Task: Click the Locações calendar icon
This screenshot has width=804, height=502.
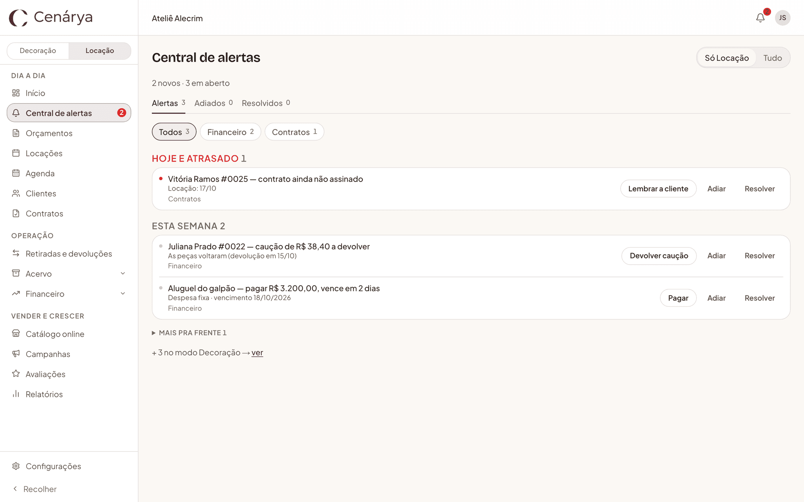Action: (16, 153)
